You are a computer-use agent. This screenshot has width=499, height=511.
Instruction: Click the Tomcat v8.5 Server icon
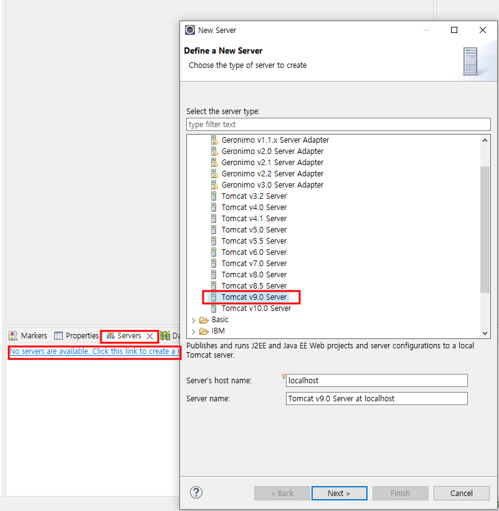[214, 286]
